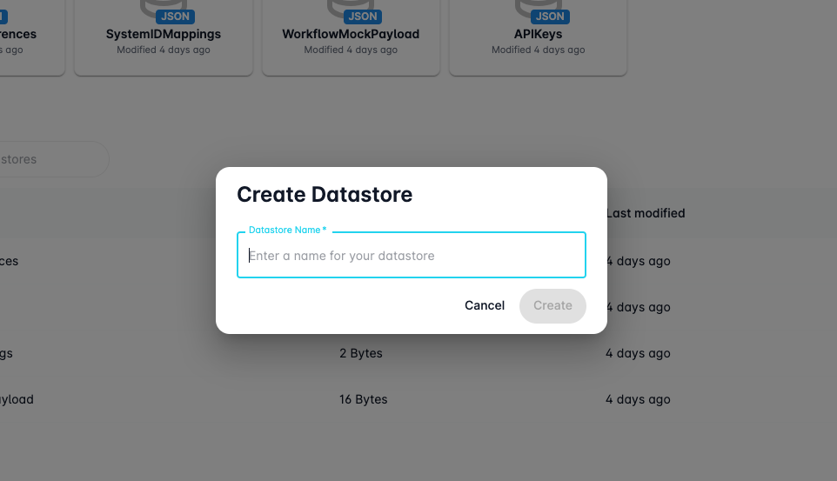Open the SystemIDMappings datastore card title
The width and height of the screenshot is (837, 481).
[164, 34]
